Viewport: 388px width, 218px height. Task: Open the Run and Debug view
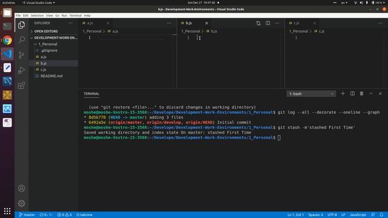[22, 70]
